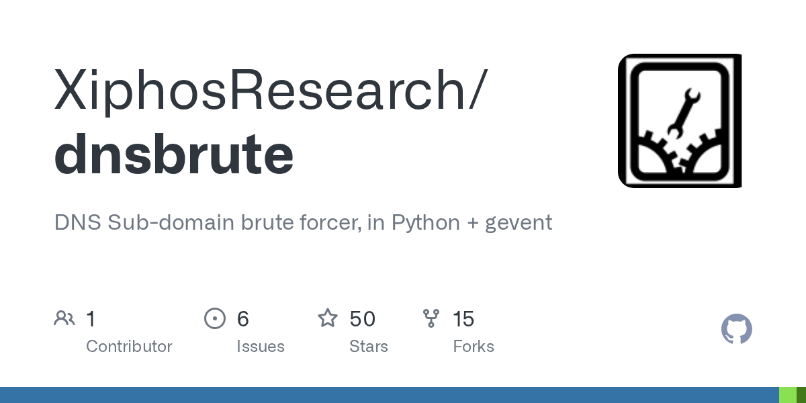Click the blue language bar segment
Screen dimensions: 806x403
coord(390,395)
